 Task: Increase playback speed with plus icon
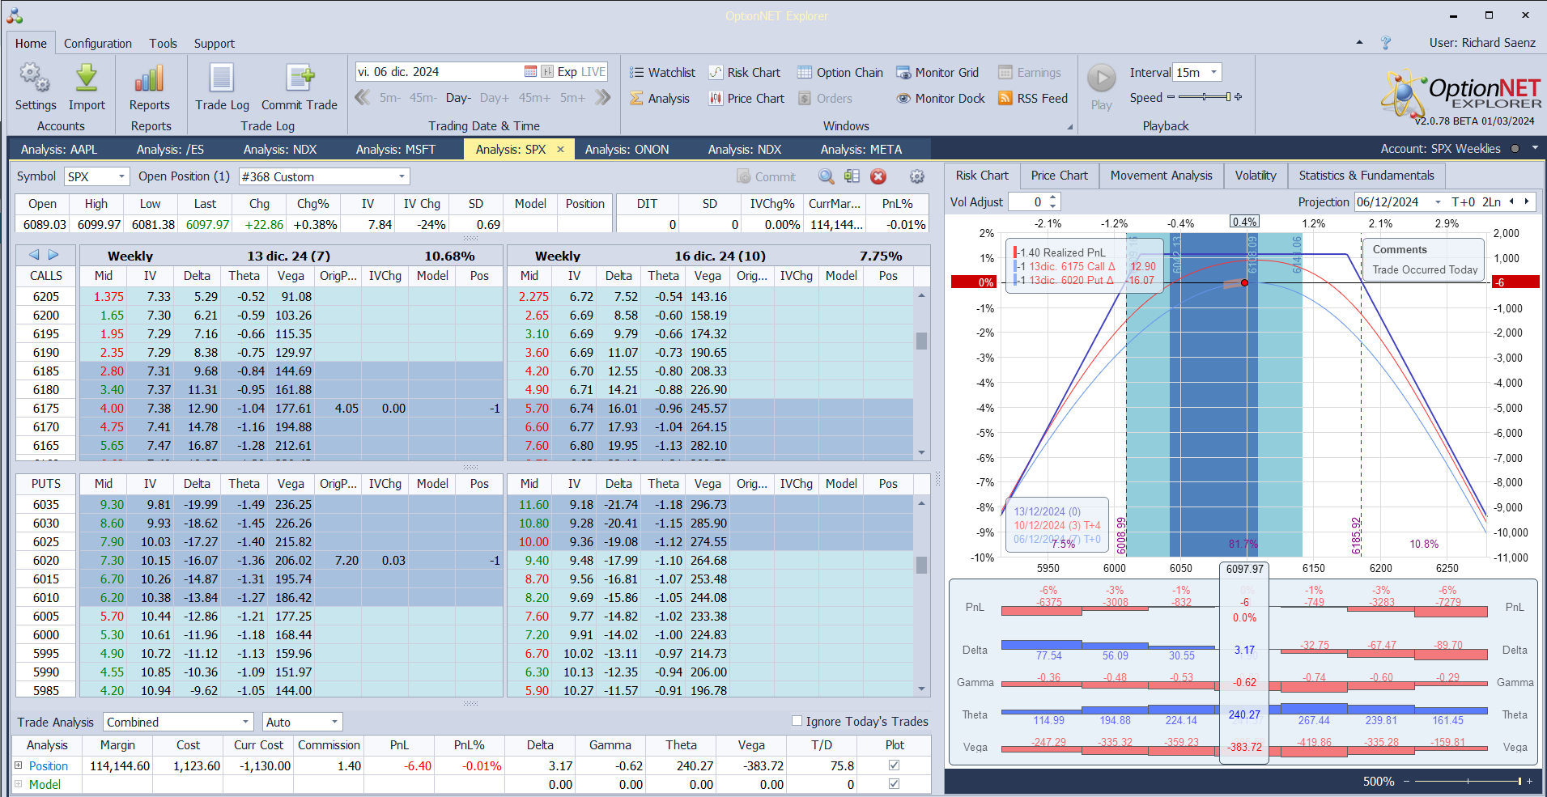click(1238, 97)
